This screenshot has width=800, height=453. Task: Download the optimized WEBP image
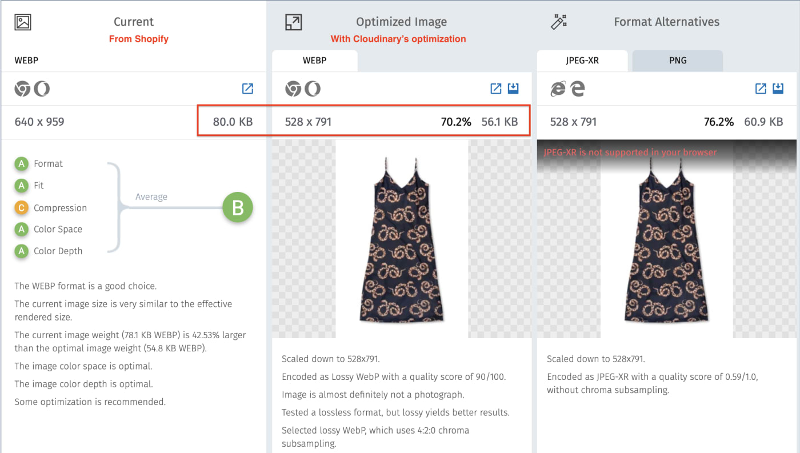point(513,89)
